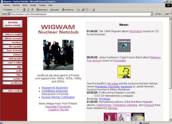
Task: Click the Stop loading icon
Action: pos(24,9)
